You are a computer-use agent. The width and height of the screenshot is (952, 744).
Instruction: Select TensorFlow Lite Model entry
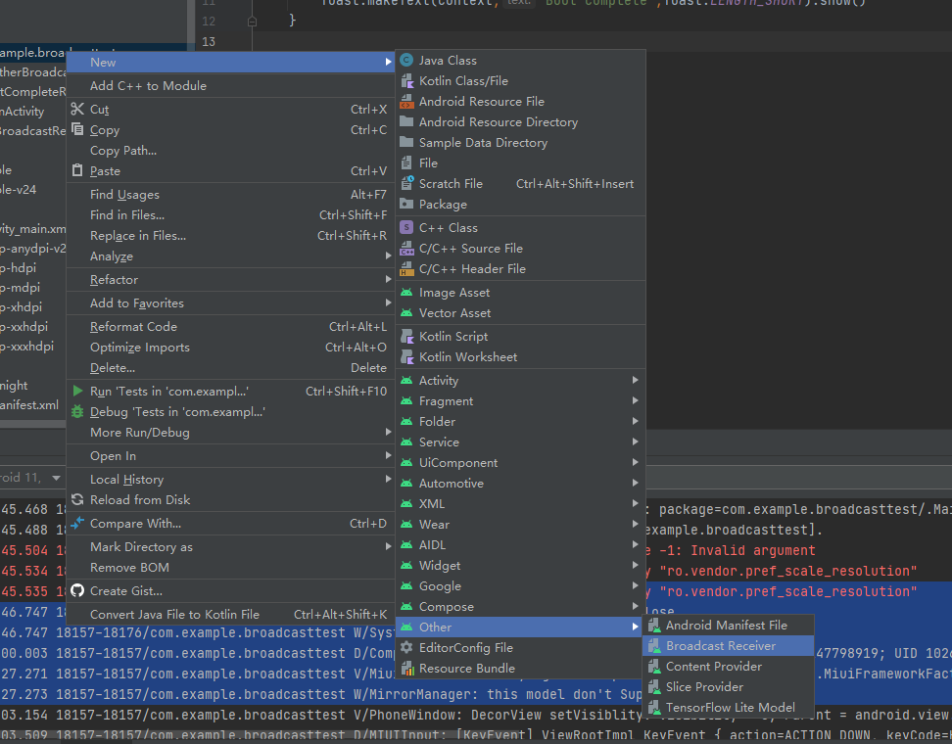point(728,708)
